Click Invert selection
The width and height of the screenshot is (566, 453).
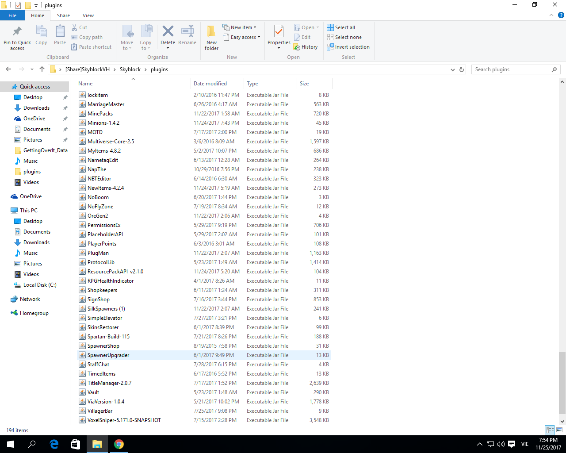[x=348, y=47]
